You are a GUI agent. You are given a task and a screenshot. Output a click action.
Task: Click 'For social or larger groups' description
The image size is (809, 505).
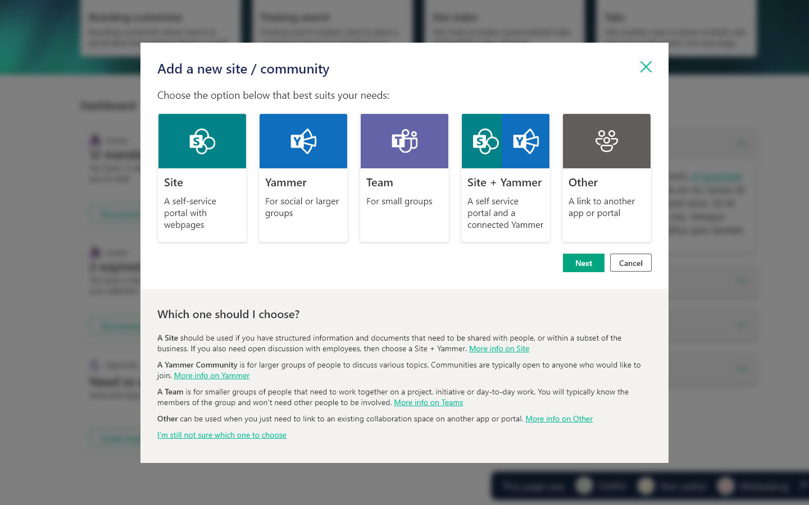[x=302, y=207]
